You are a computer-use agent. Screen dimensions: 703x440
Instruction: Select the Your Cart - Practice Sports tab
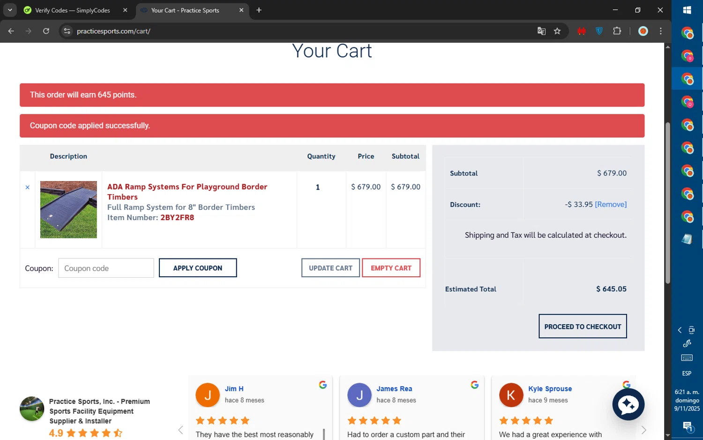185,10
